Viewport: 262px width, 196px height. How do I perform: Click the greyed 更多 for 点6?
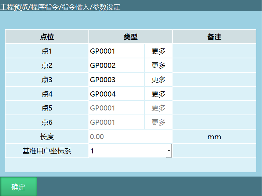click(x=159, y=122)
